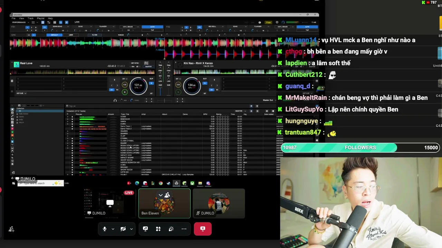The width and height of the screenshot is (442, 248).
Task: Toggle FX2 AUTO BPM button
Action: point(307,27)
